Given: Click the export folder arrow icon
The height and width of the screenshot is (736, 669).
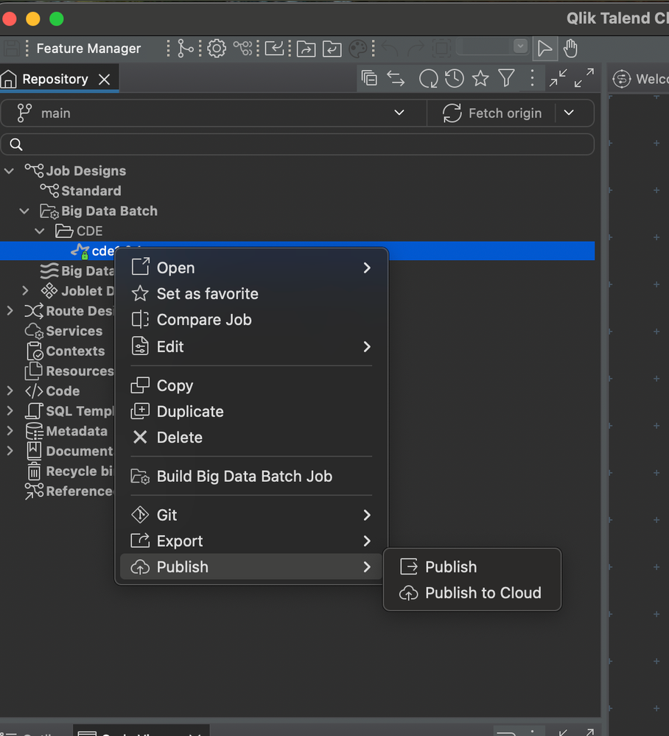Looking at the screenshot, I should 306,49.
